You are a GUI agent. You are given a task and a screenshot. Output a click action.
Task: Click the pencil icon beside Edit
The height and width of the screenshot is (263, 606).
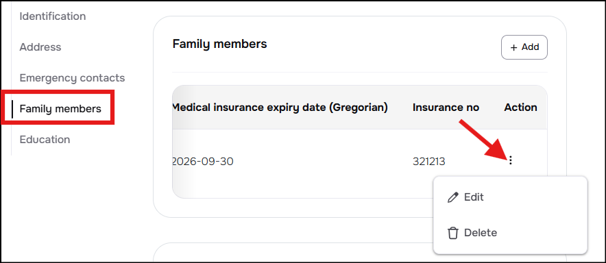[452, 197]
